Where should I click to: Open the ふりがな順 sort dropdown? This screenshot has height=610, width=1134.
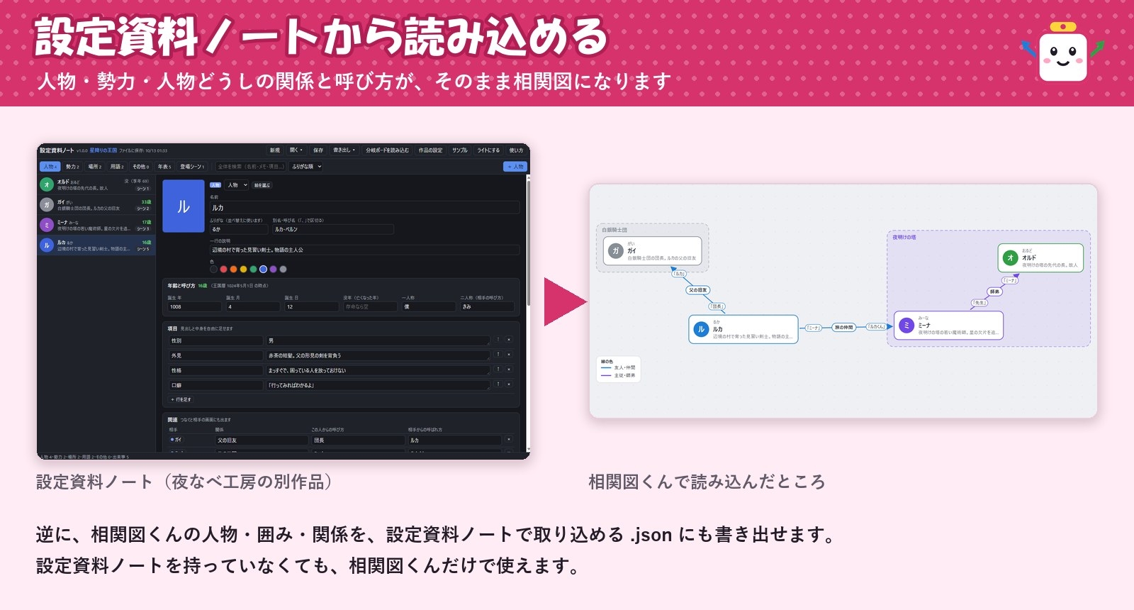(x=306, y=167)
